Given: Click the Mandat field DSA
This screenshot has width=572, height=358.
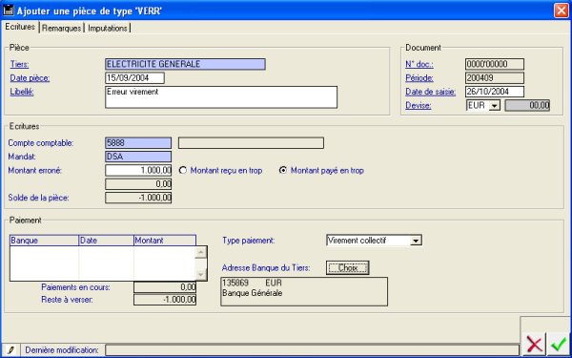Looking at the screenshot, I should pyautogui.click(x=138, y=157).
